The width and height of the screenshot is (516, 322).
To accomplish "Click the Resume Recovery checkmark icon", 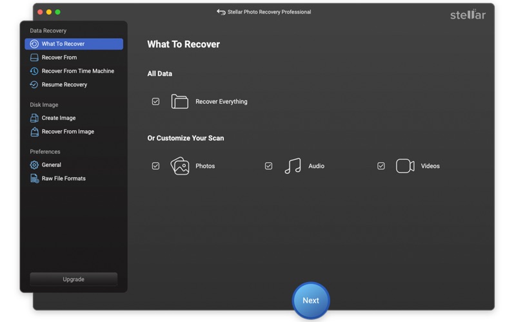I will click(x=34, y=85).
